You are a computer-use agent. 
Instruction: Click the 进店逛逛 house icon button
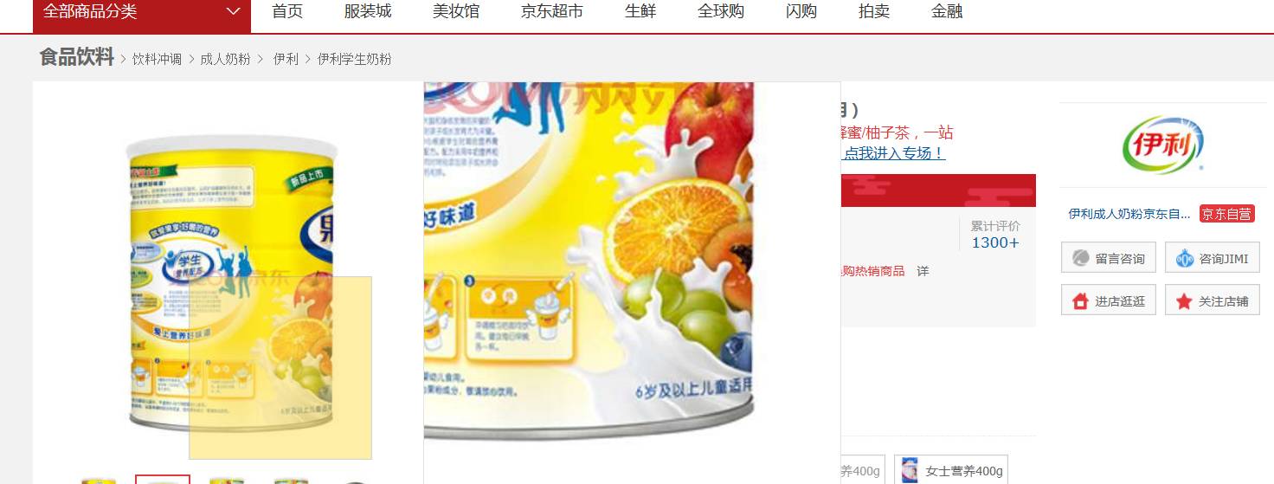coord(1108,300)
